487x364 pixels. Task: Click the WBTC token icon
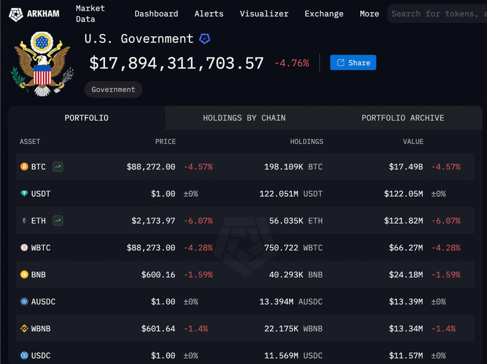point(24,248)
